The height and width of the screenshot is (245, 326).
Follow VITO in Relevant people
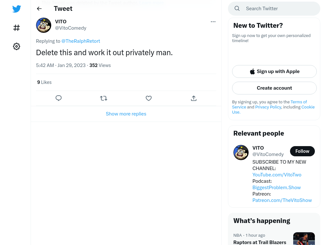302,151
